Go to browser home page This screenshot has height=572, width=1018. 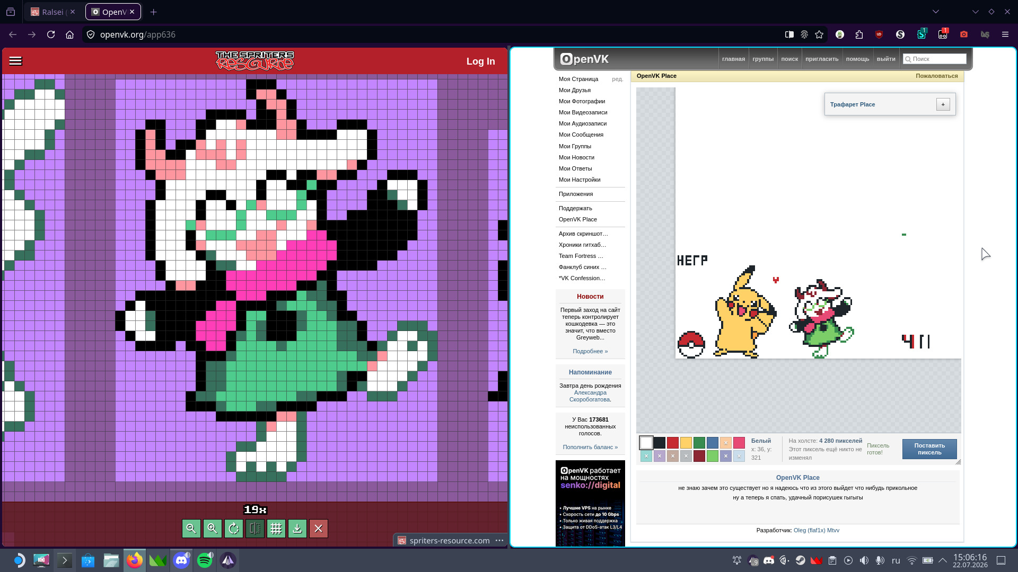[x=69, y=34]
